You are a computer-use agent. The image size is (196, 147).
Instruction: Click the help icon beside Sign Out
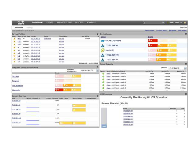click(x=185, y=23)
